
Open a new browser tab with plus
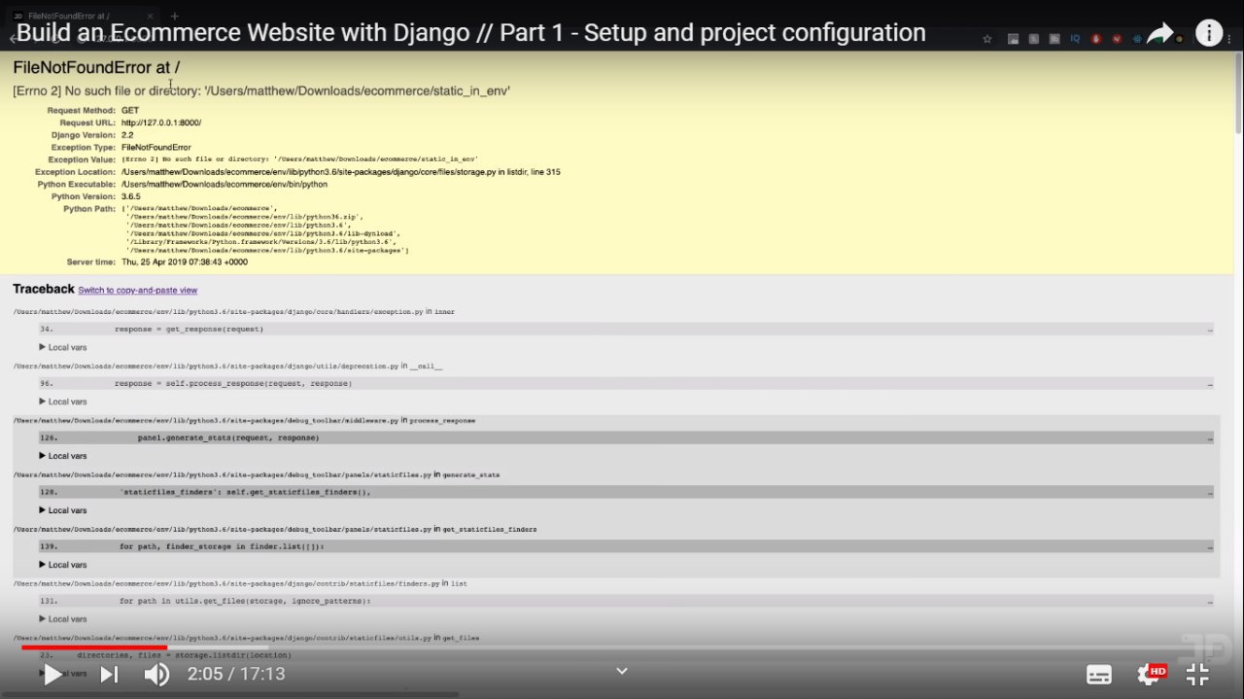click(x=175, y=16)
